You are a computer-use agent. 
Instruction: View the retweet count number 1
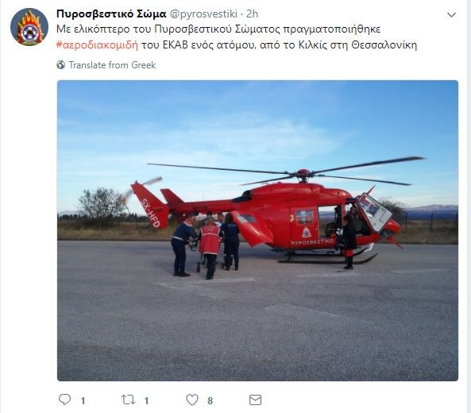(x=146, y=400)
